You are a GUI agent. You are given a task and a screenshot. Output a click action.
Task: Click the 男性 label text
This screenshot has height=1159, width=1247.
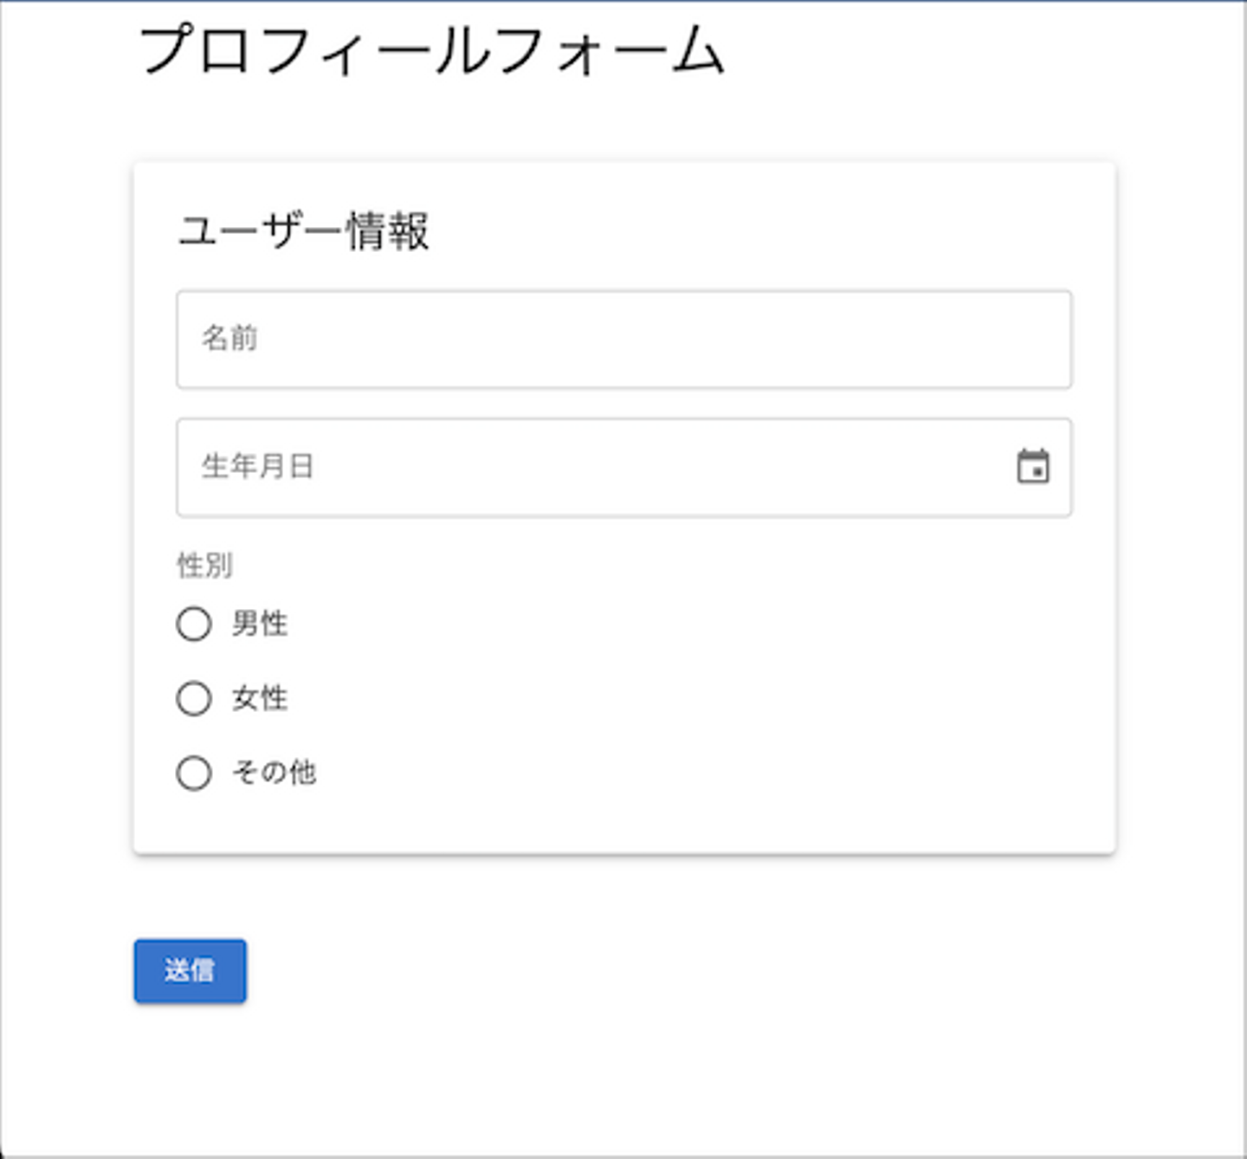pyautogui.click(x=260, y=624)
